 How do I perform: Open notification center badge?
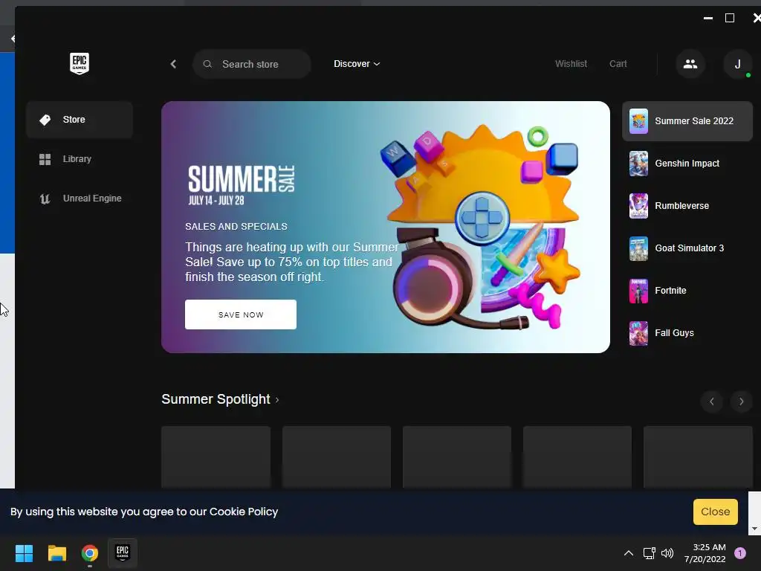[x=740, y=553]
